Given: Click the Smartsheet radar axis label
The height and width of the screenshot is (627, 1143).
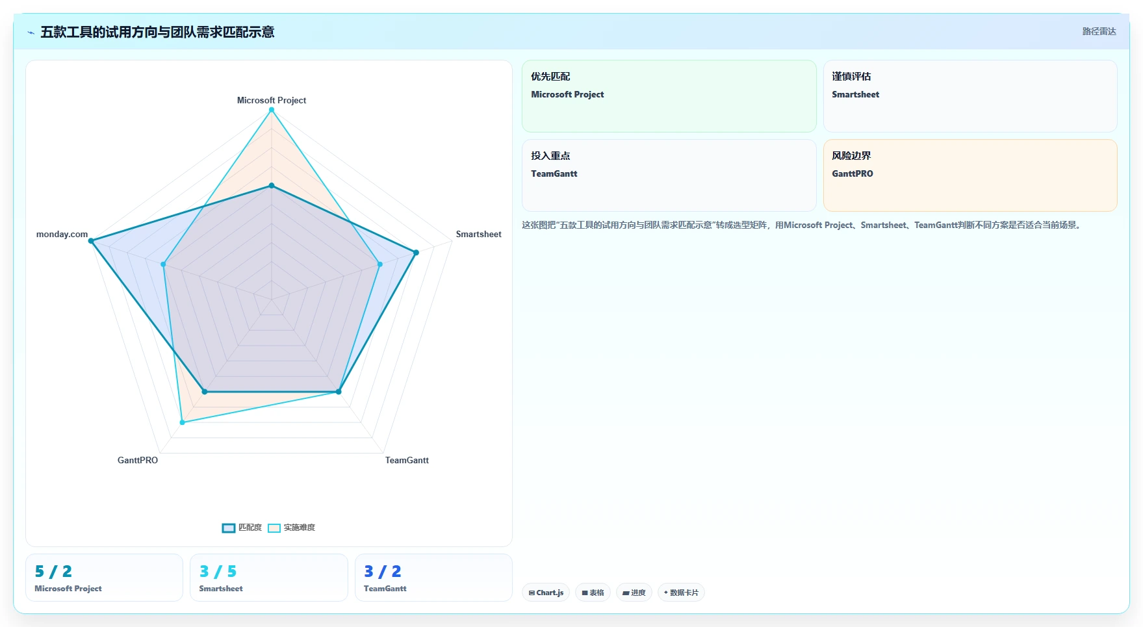Looking at the screenshot, I should (478, 234).
